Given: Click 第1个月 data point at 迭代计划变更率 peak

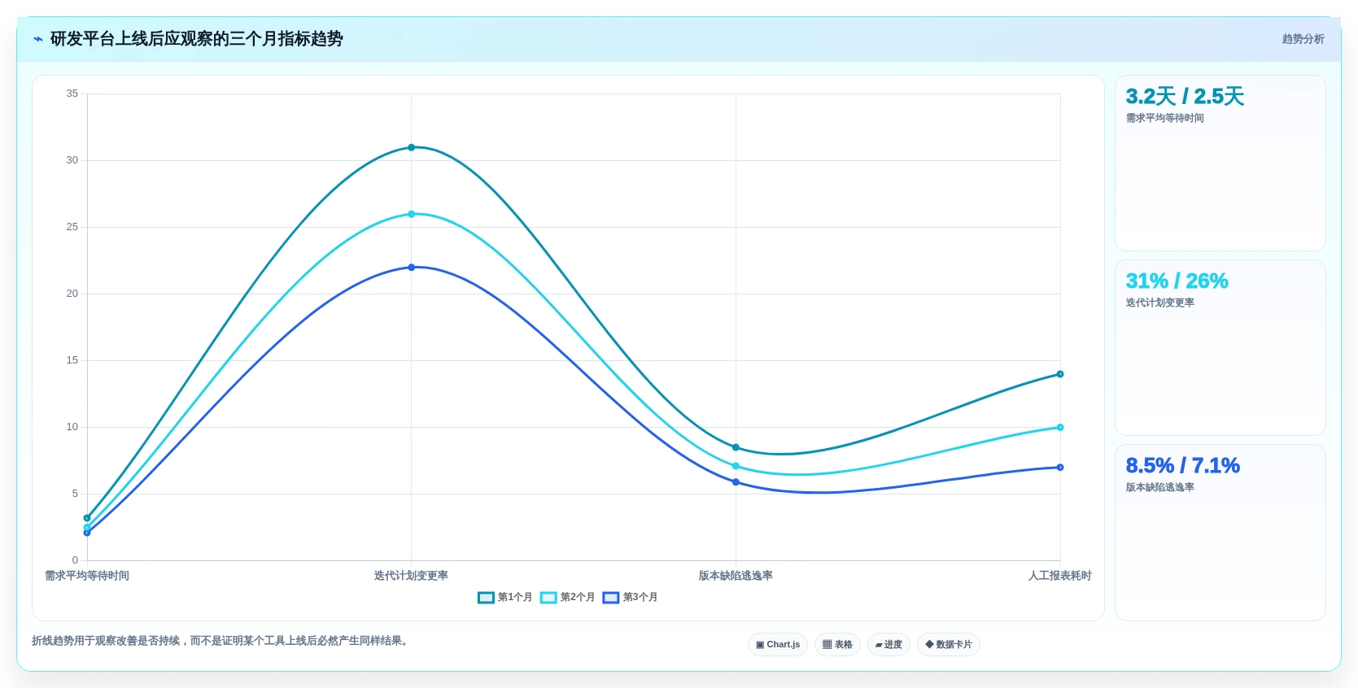Looking at the screenshot, I should coord(411,147).
